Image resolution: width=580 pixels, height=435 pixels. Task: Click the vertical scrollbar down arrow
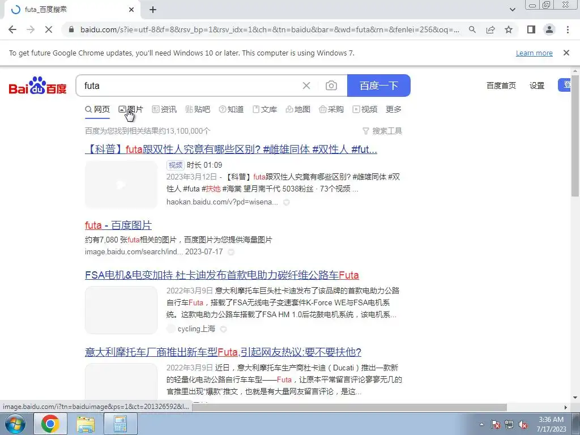click(575, 398)
